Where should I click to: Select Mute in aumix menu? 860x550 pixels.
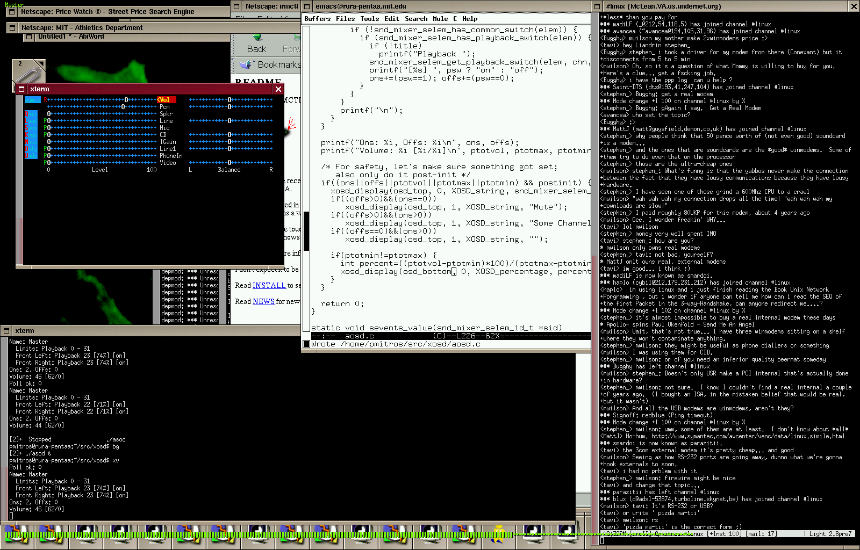coord(31,142)
